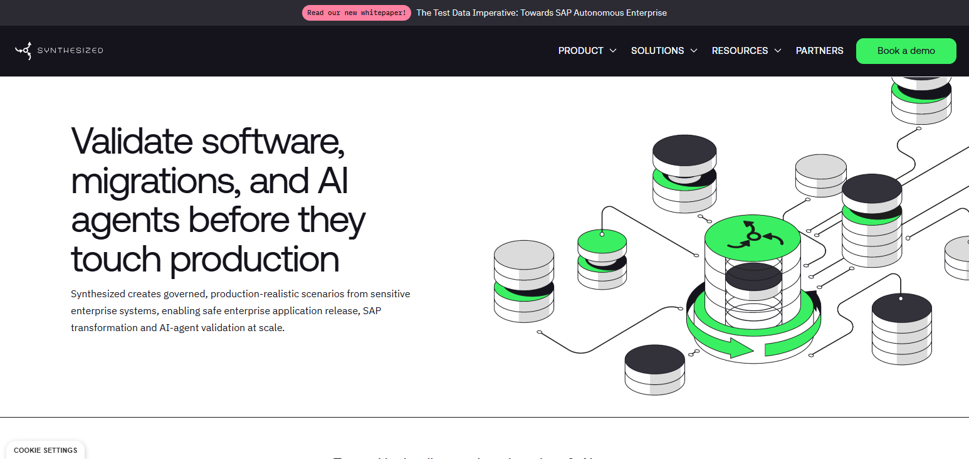Go to the PARTNERS page
This screenshot has height=459, width=969.
coord(819,51)
